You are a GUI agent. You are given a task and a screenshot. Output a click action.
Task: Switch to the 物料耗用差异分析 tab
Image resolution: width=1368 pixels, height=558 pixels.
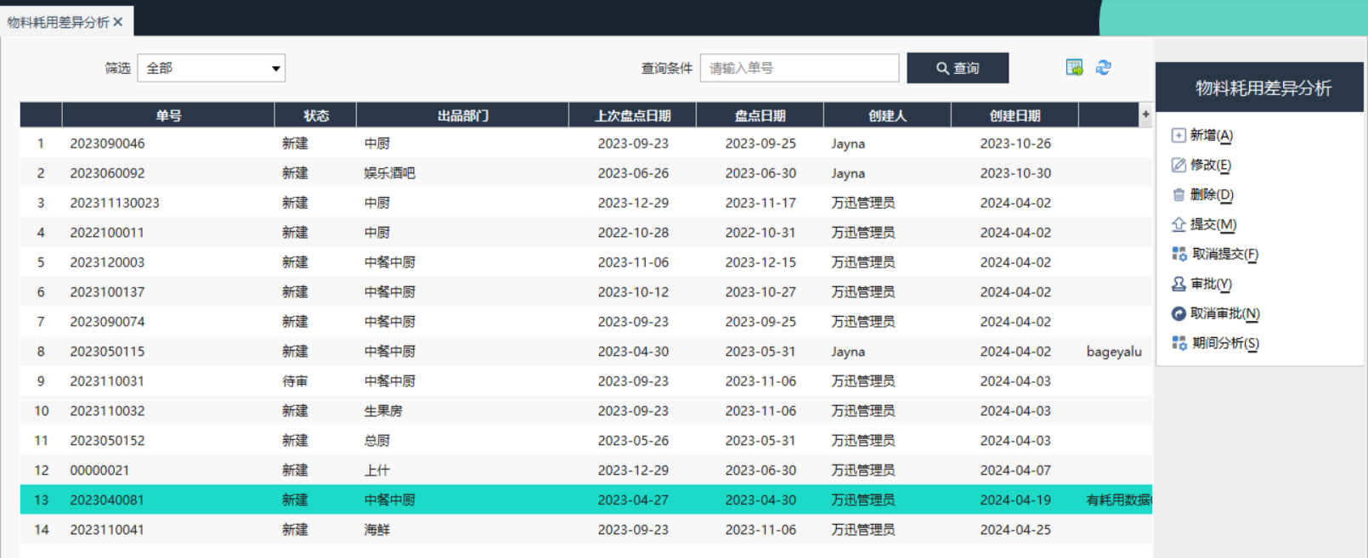coord(58,22)
